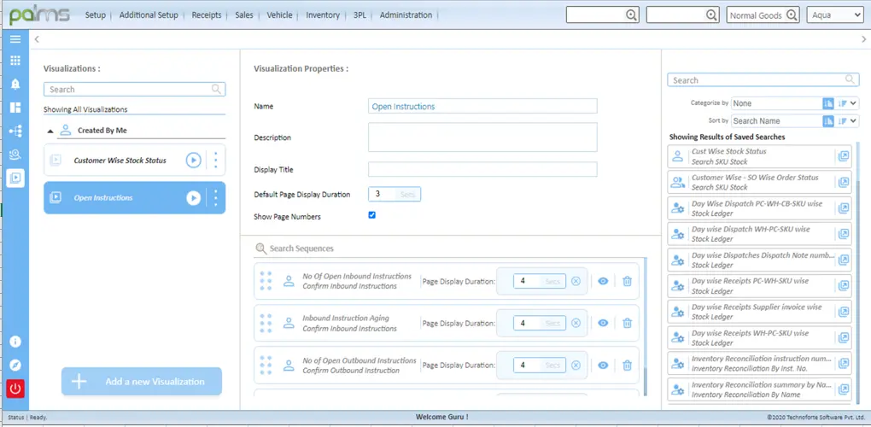Open options menu for Open Instructions visualization
Image resolution: width=871 pixels, height=427 pixels.
pyautogui.click(x=215, y=198)
